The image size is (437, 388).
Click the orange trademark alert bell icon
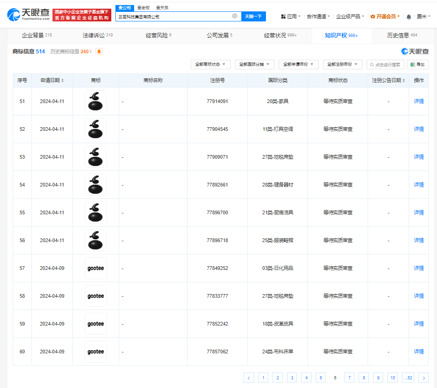tap(99, 52)
